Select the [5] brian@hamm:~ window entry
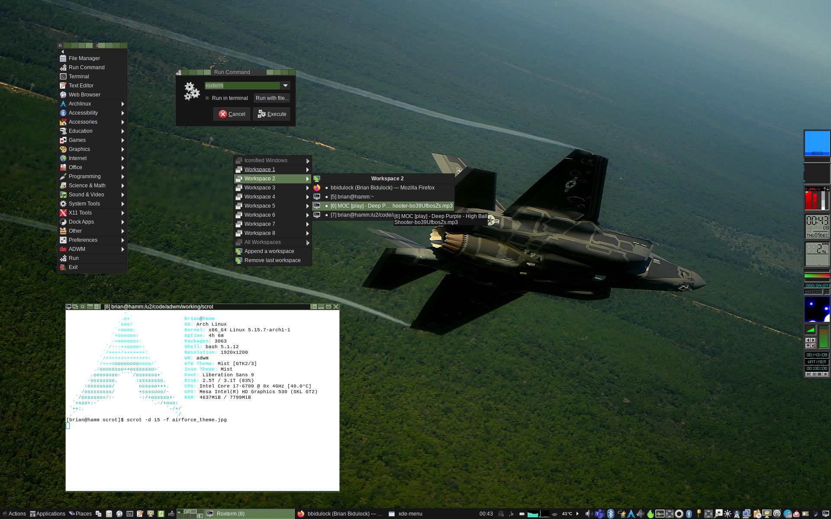 [x=383, y=197]
